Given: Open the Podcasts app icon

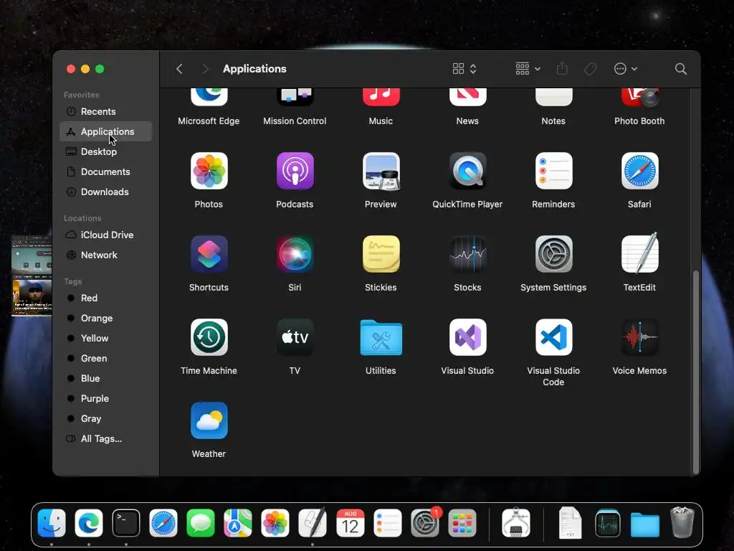Looking at the screenshot, I should (295, 171).
